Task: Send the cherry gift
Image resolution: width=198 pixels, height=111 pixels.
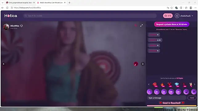Action: (184, 84)
